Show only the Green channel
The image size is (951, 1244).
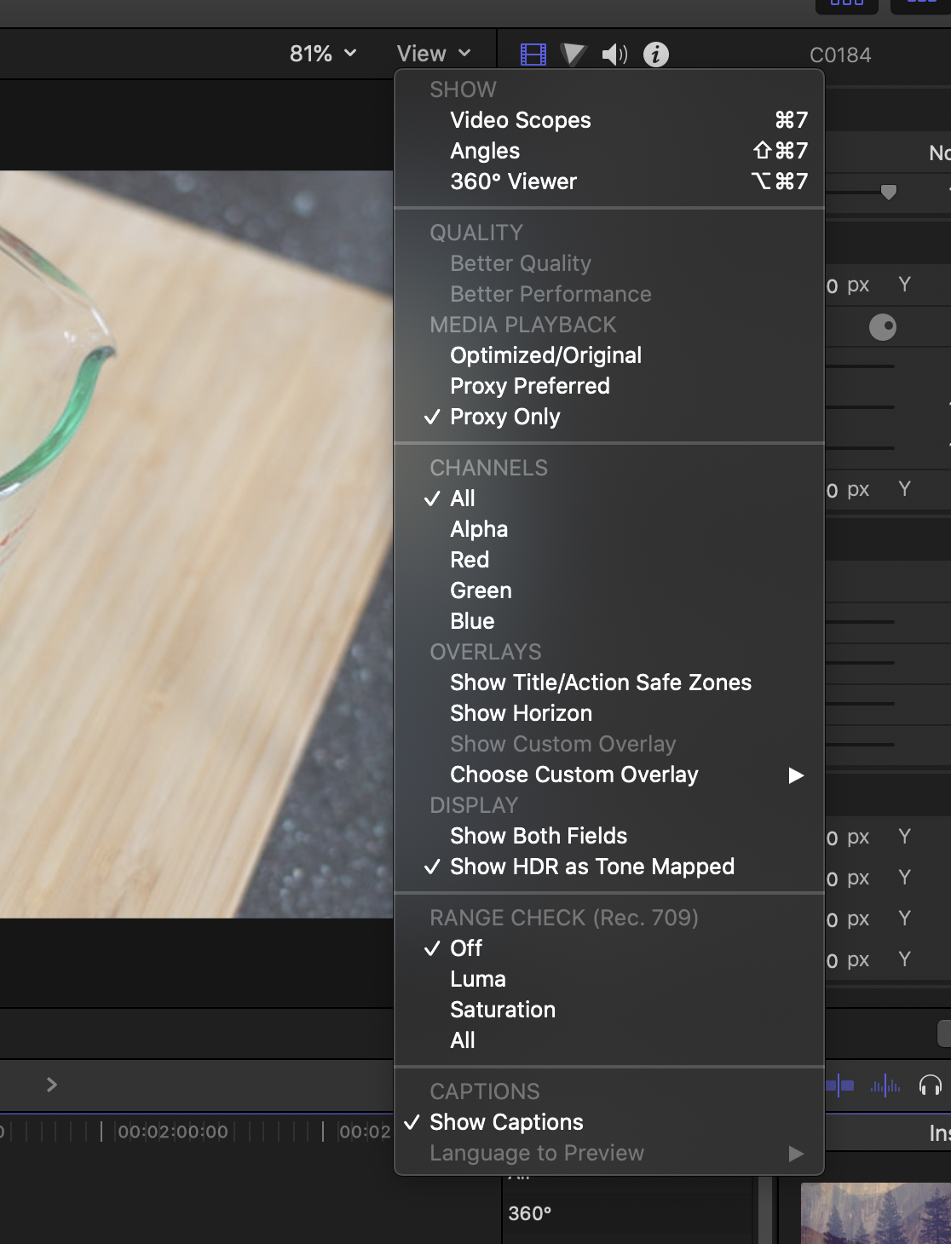pyautogui.click(x=609, y=590)
